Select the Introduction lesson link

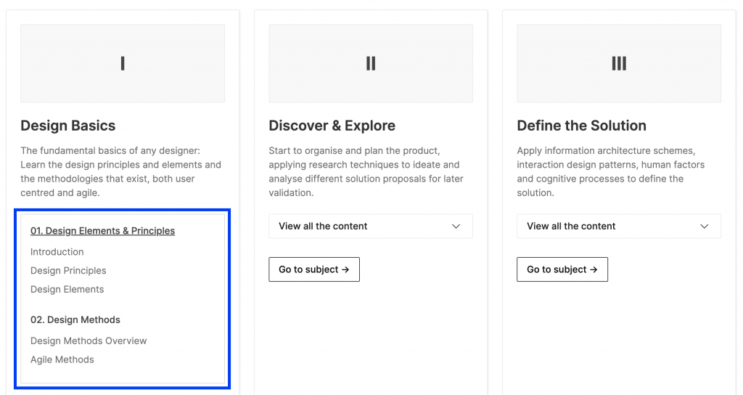(x=57, y=252)
